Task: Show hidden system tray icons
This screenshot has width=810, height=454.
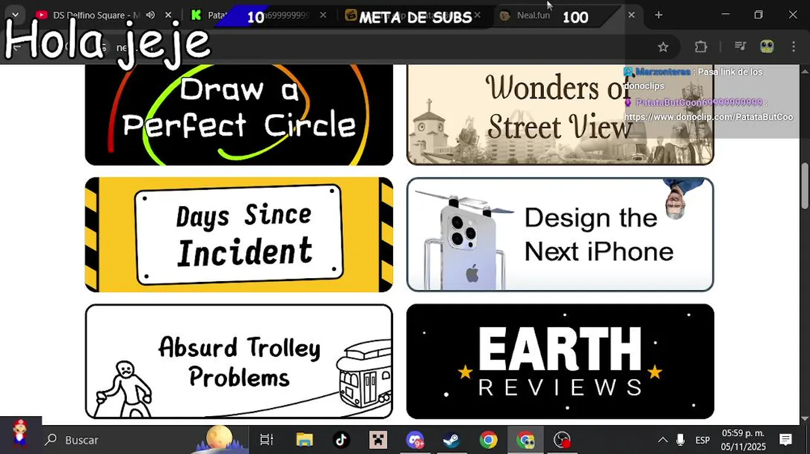Action: (662, 439)
